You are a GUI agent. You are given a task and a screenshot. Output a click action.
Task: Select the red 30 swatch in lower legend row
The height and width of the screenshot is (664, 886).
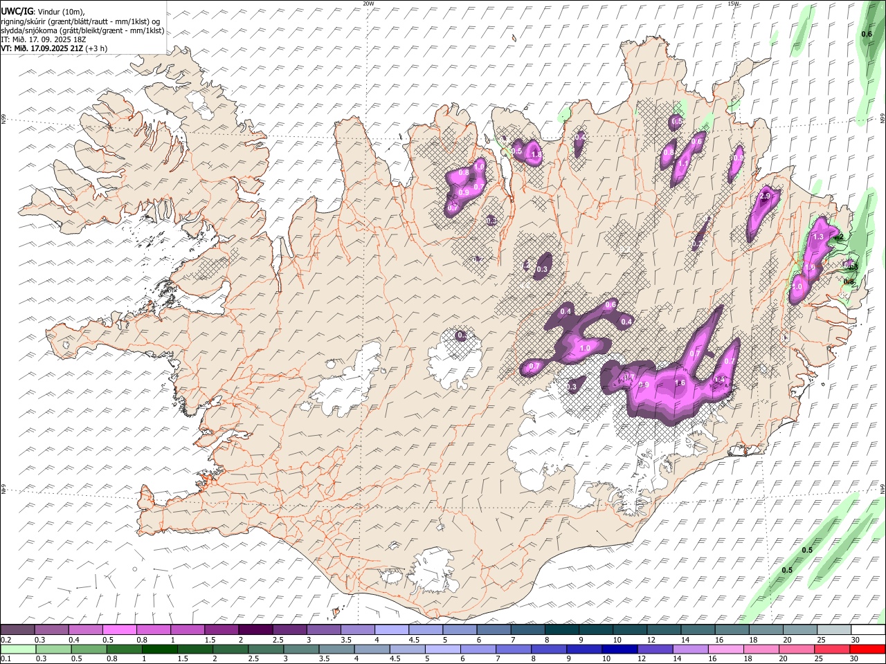[867, 649]
